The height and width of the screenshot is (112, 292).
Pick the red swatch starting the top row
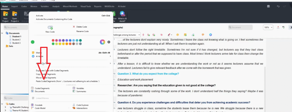tap(53, 40)
